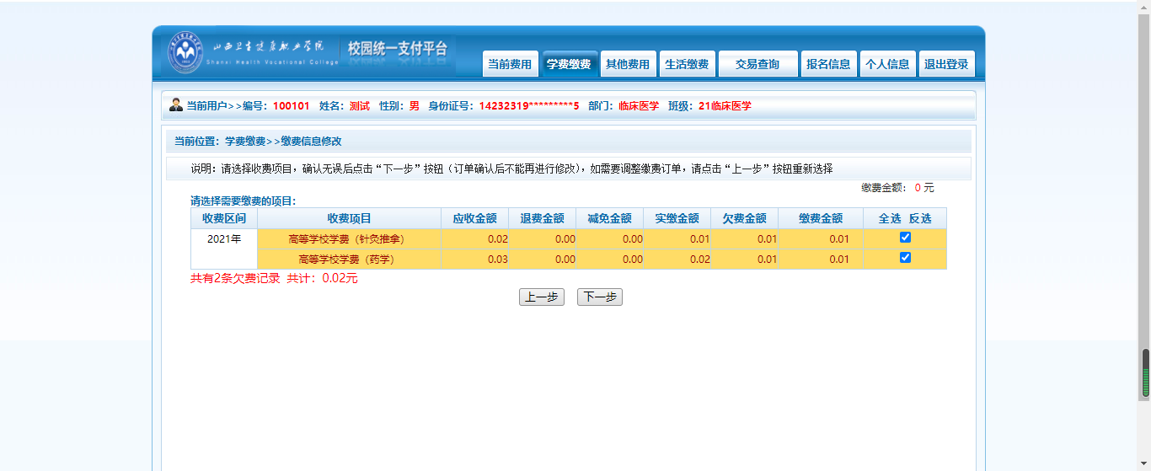This screenshot has width=1151, height=471.
Task: Open the 其他费用 tab
Action: pos(628,64)
